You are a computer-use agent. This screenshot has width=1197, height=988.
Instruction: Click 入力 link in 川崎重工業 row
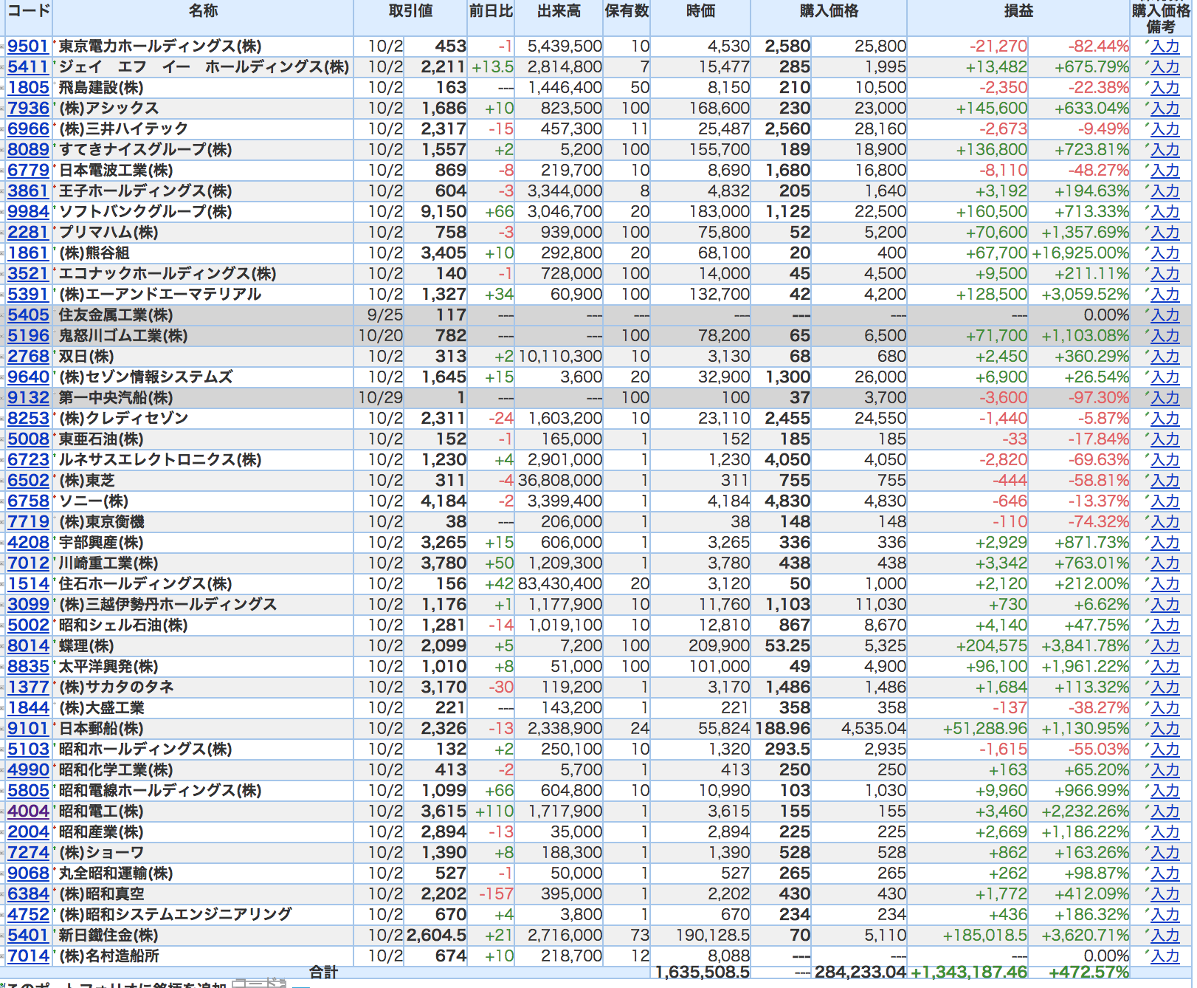(x=1165, y=563)
